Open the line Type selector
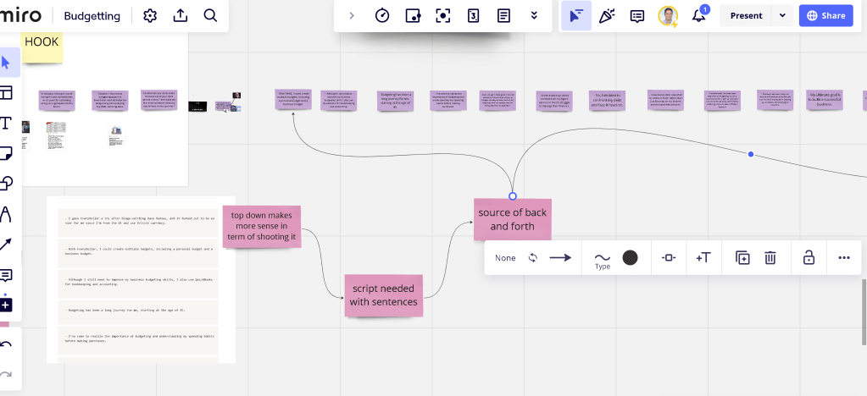This screenshot has width=867, height=396. (602, 261)
